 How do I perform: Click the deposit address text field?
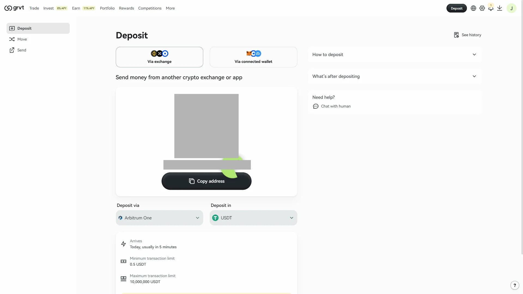tap(207, 165)
